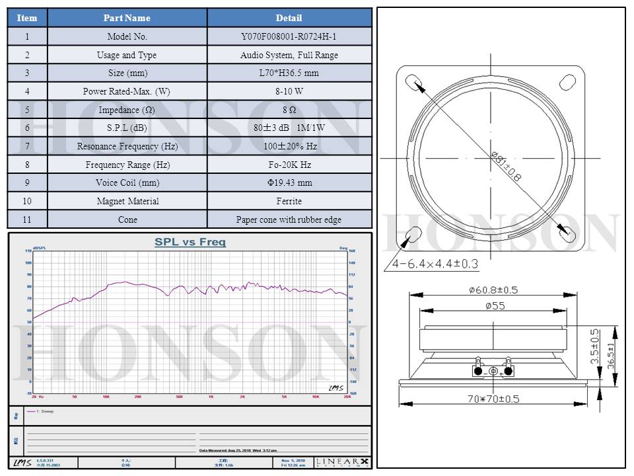
Task: Click the LMS logo in chart footer
Action: pos(20,461)
